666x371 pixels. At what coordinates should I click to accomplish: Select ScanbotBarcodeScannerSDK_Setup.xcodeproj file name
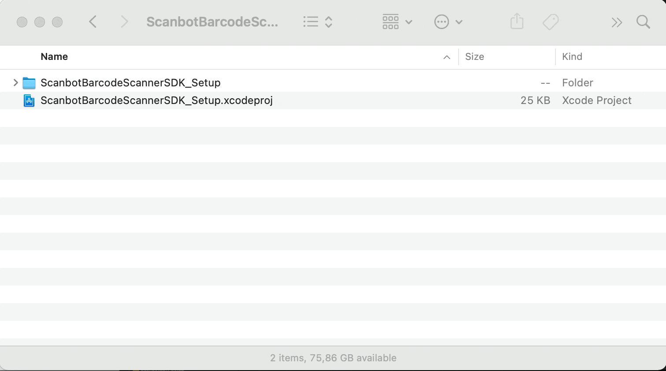tap(156, 100)
